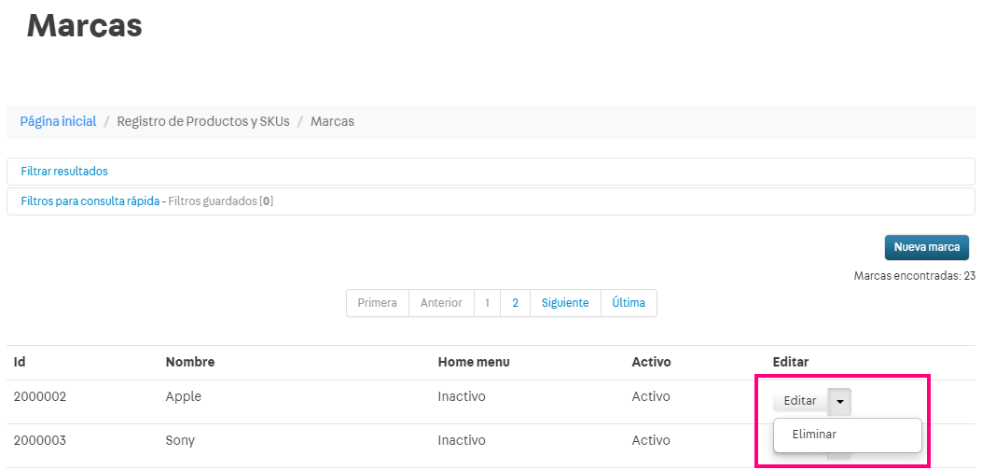
Task: Click the Siguiente pagination link
Action: 565,303
